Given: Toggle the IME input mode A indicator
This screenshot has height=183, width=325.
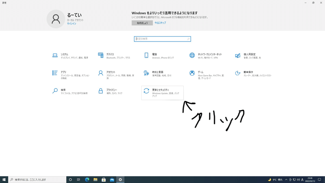Looking at the screenshot, I should 302,180.
